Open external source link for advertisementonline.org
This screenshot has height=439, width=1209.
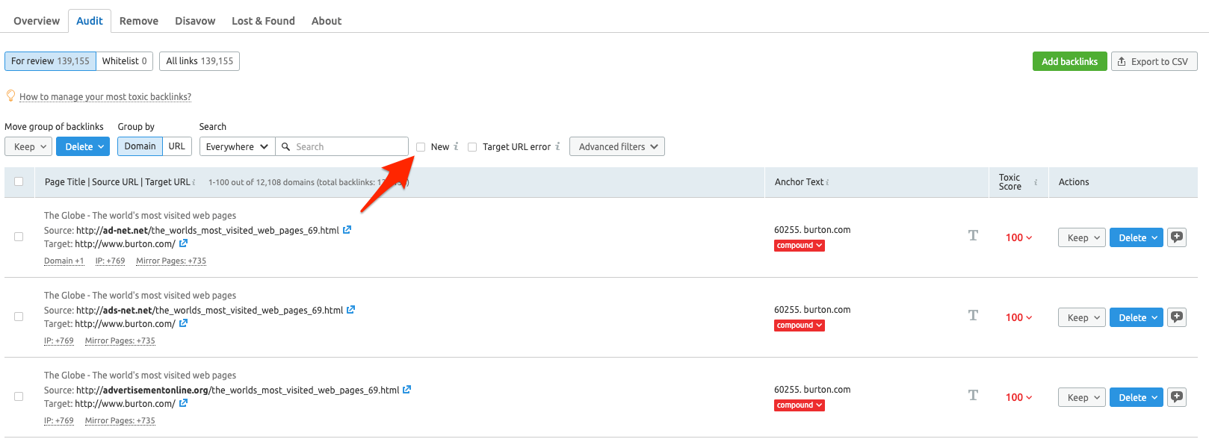[x=407, y=390]
